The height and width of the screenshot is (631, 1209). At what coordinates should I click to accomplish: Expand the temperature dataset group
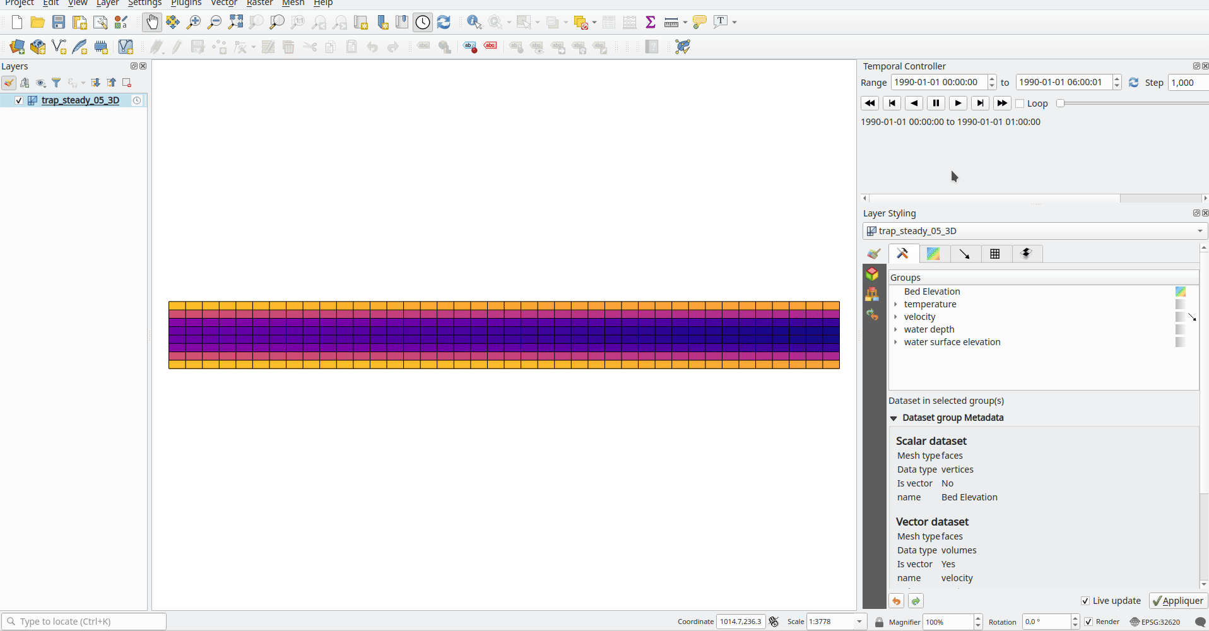tap(895, 304)
